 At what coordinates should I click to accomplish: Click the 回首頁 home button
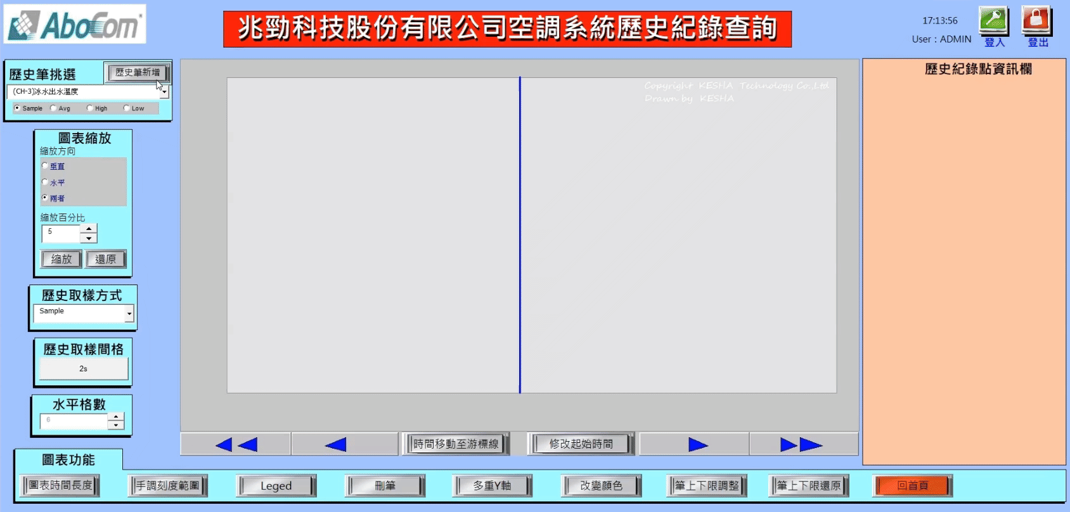point(912,485)
